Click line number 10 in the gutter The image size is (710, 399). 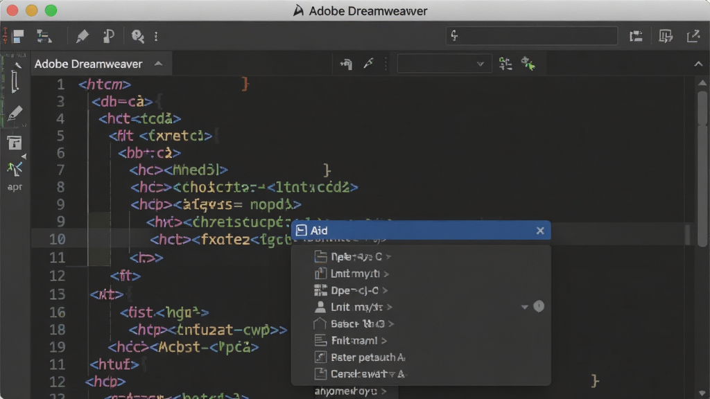point(57,239)
